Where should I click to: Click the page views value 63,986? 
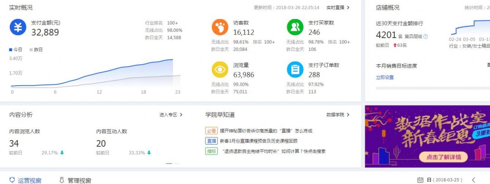pyautogui.click(x=244, y=75)
